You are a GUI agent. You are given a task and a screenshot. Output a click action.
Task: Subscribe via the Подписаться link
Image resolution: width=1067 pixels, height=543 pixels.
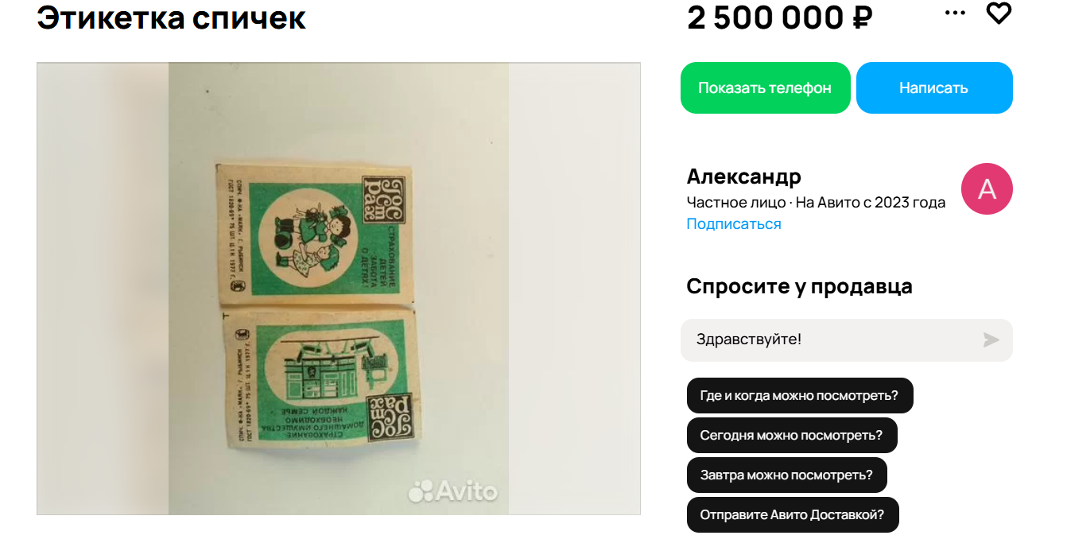click(734, 224)
